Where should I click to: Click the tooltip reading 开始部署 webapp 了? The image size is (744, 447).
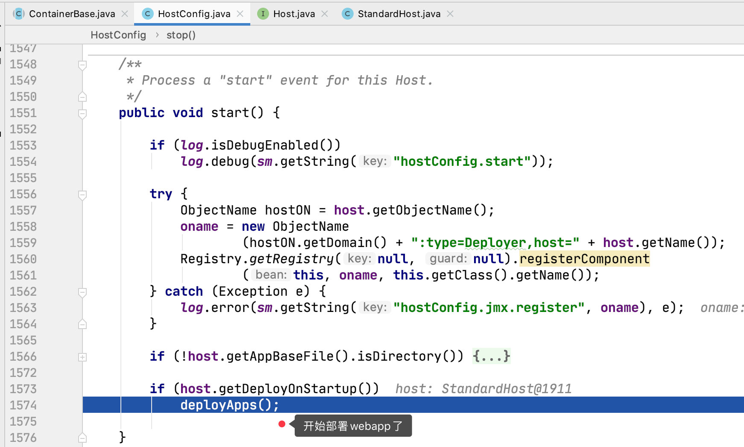tap(353, 426)
